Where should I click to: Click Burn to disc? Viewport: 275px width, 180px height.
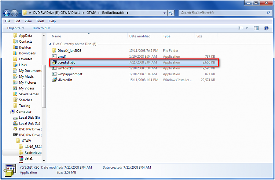coord(41,28)
